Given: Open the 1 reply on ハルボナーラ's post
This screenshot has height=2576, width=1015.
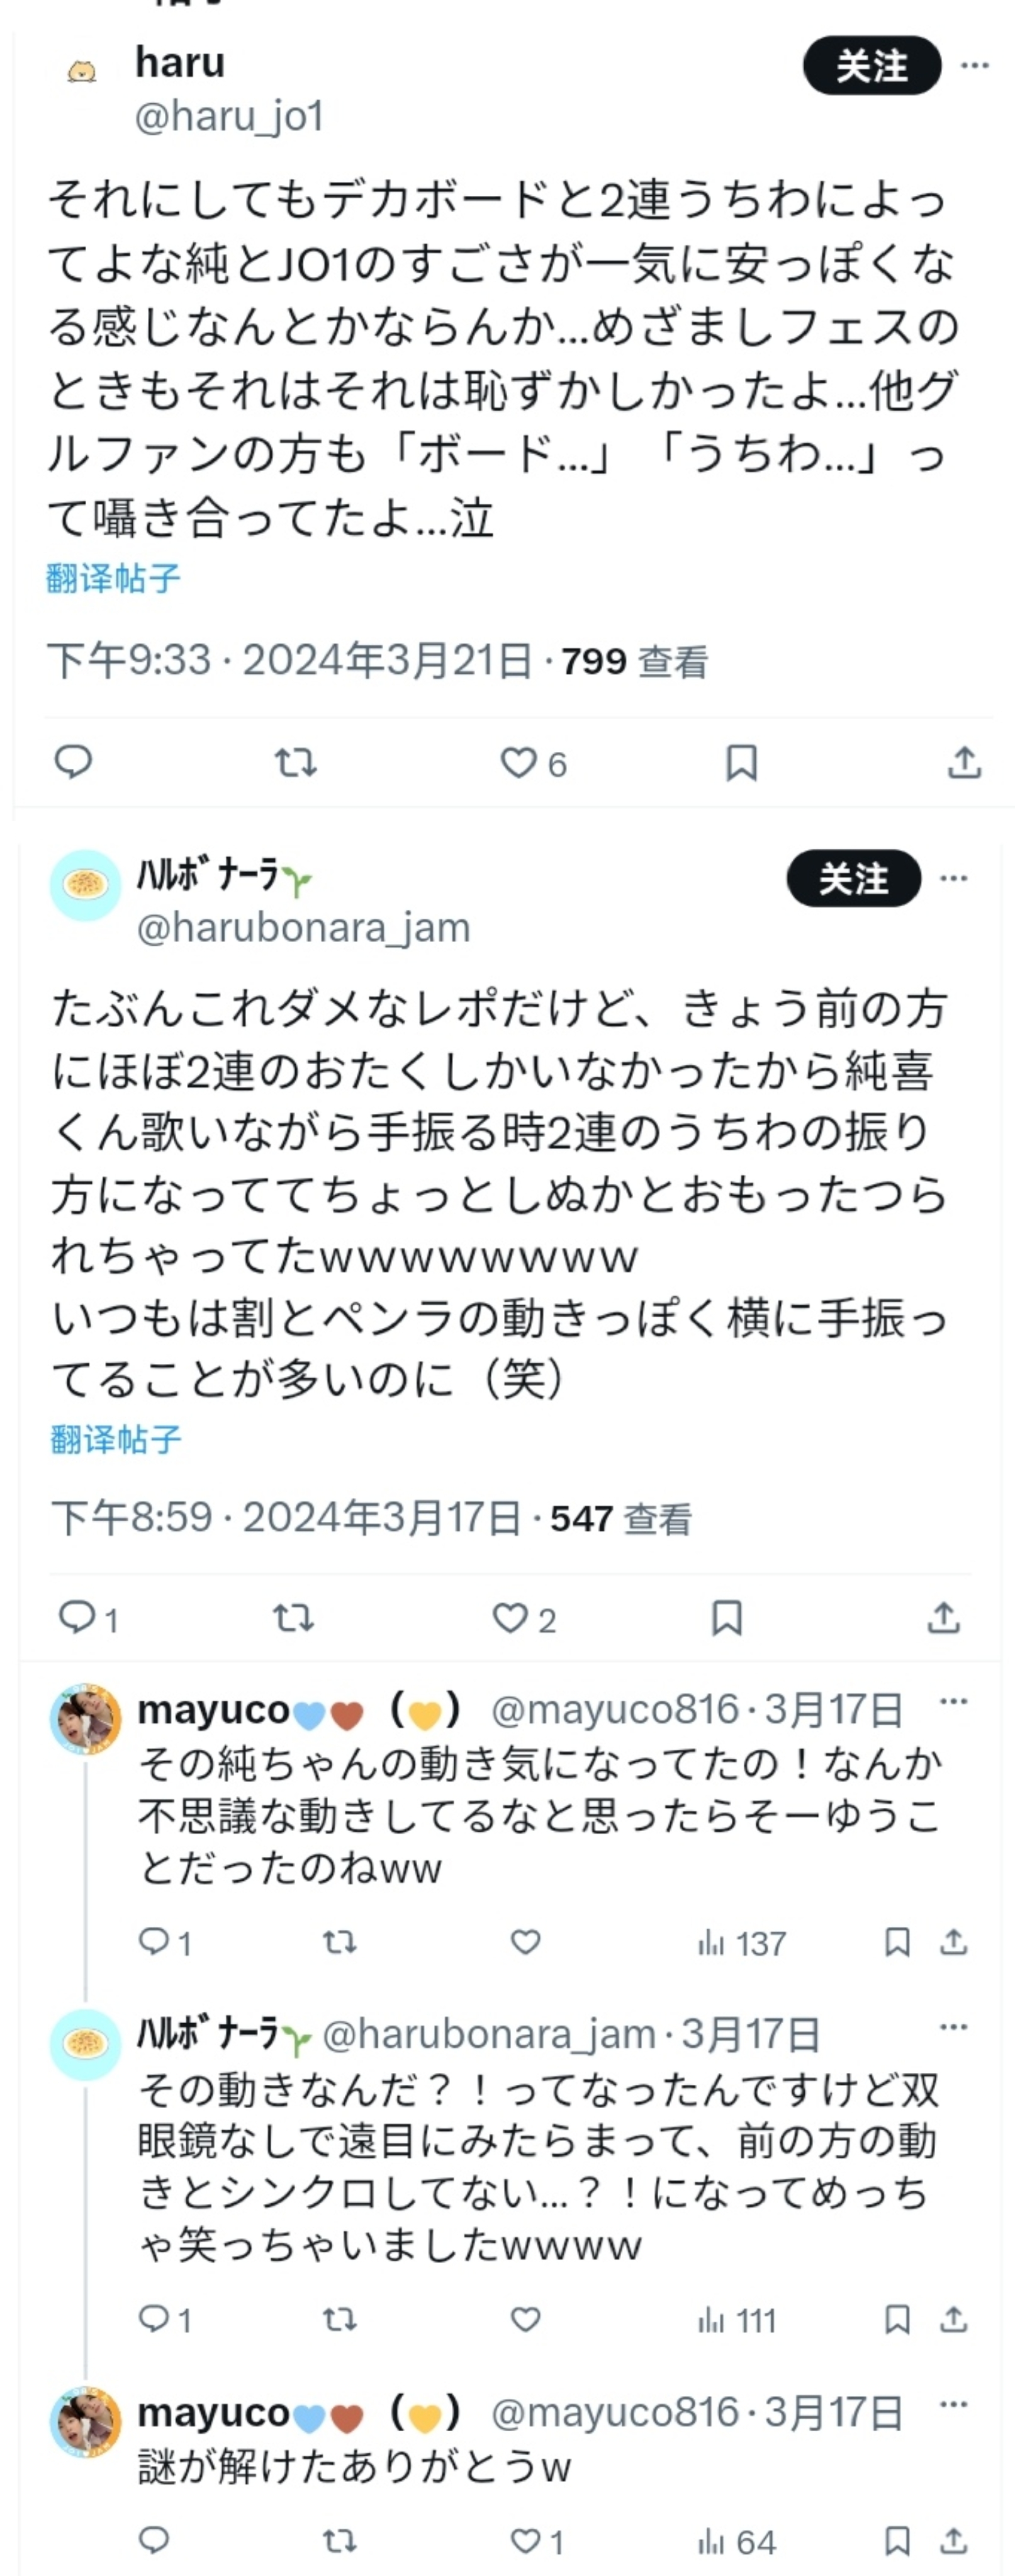Looking at the screenshot, I should pyautogui.click(x=88, y=1618).
